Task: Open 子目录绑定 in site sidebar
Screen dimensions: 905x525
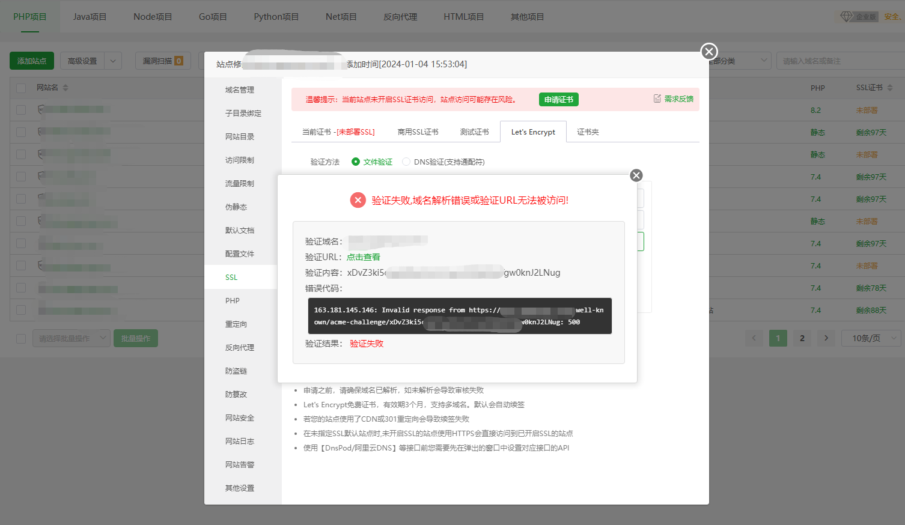Action: pyautogui.click(x=243, y=113)
